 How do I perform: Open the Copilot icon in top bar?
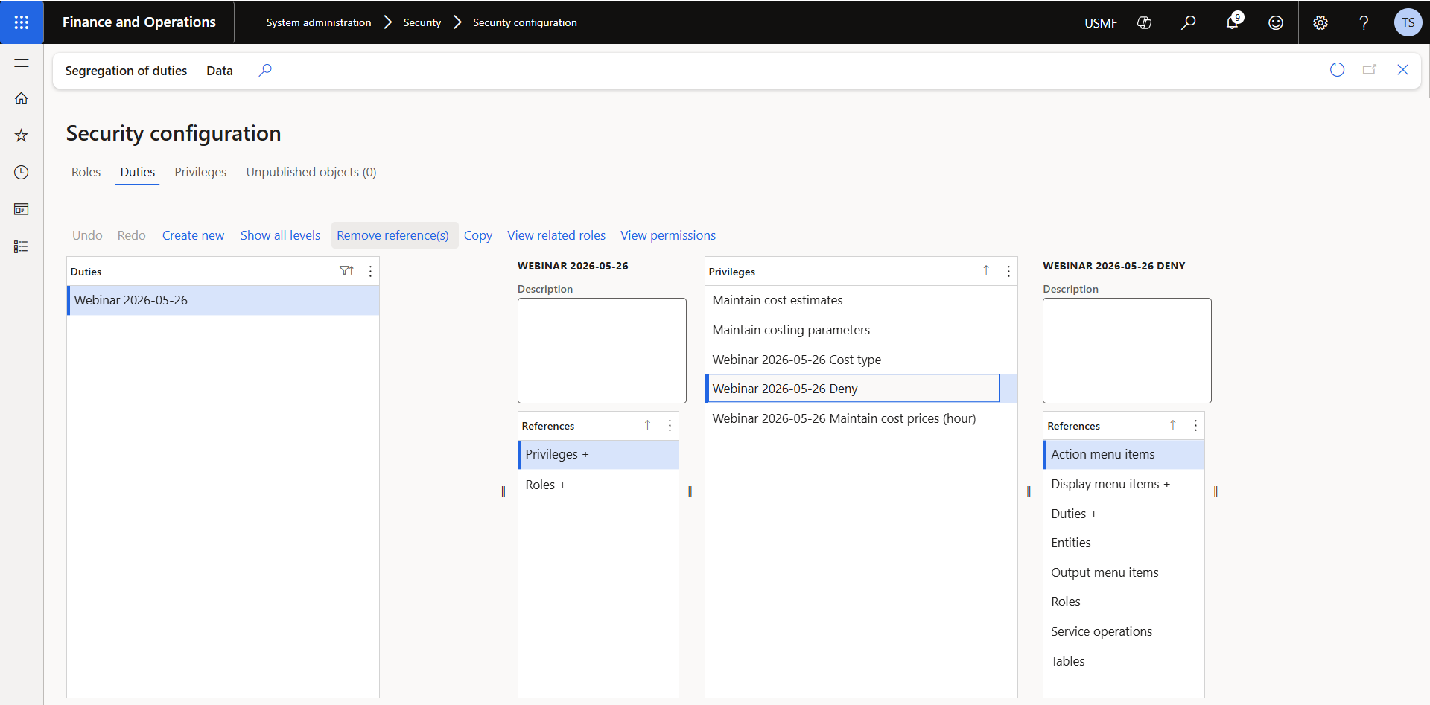coord(1145,22)
